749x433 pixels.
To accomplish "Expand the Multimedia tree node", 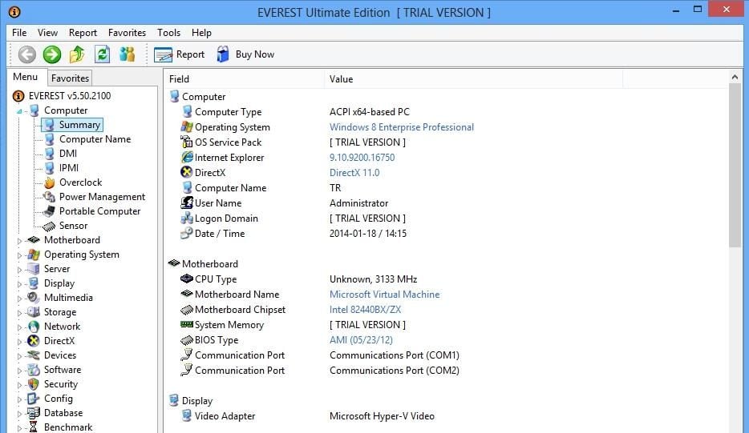I will point(19,299).
